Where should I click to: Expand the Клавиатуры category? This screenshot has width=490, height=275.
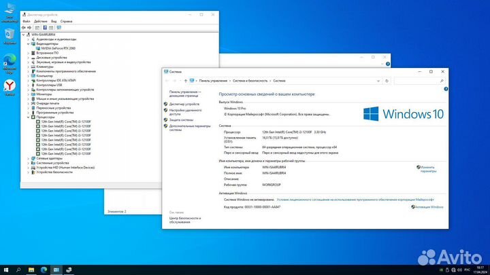coord(28,67)
